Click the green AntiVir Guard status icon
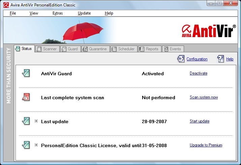 pos(26,73)
